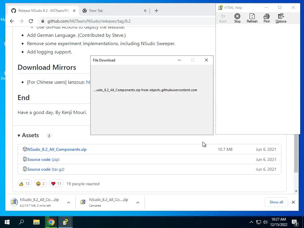The image size is (304, 228).
Task: Click Refresh in HTML Help toolbar
Action: tap(252, 18)
